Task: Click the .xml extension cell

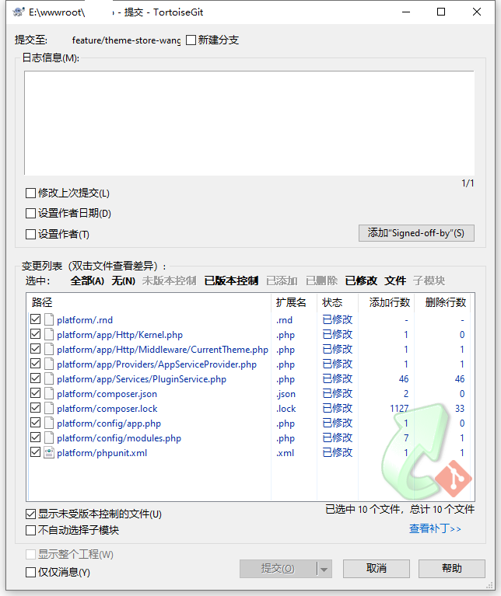Action: [x=285, y=453]
